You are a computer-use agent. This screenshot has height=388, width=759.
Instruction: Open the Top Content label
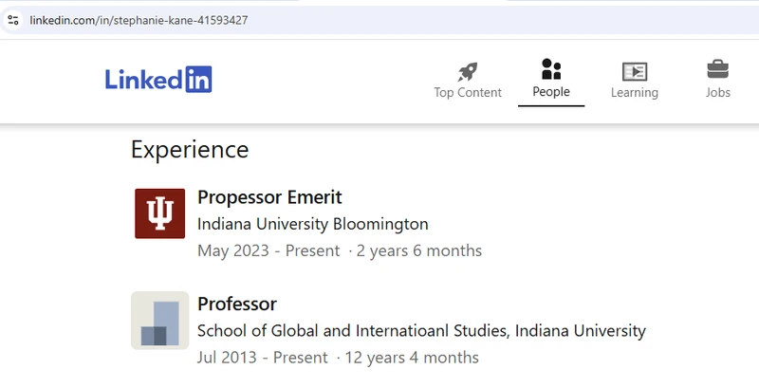tap(468, 92)
